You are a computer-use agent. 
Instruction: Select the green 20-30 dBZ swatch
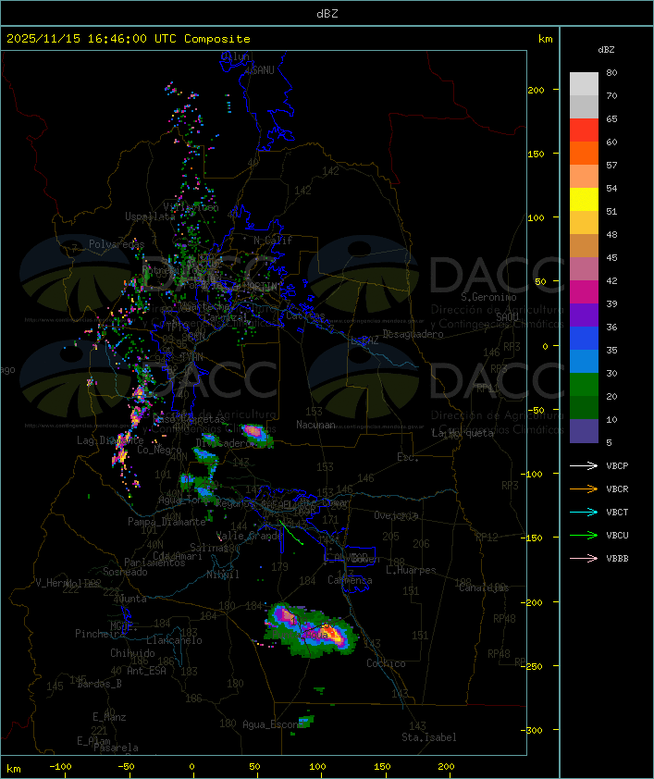coord(584,384)
